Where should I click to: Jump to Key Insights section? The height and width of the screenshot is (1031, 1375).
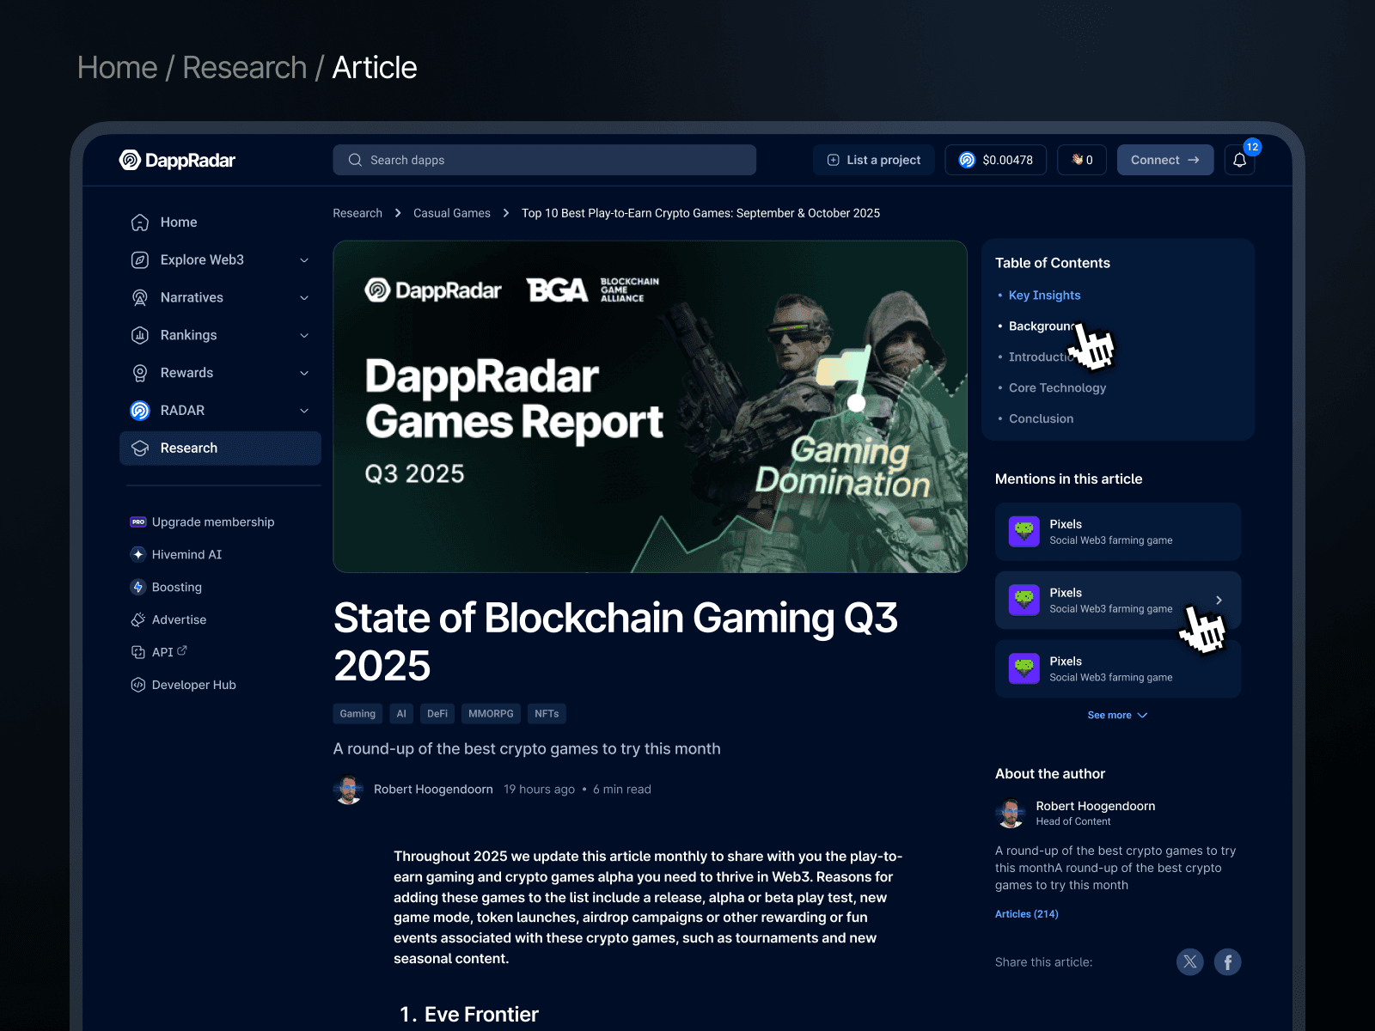pyautogui.click(x=1044, y=296)
